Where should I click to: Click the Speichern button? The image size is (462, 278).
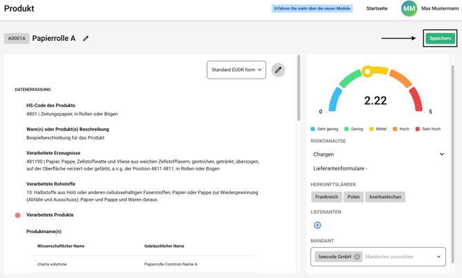point(439,39)
